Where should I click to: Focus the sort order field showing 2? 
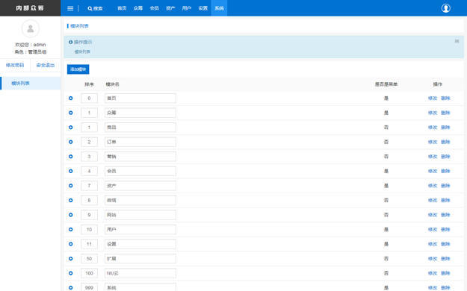pos(89,142)
